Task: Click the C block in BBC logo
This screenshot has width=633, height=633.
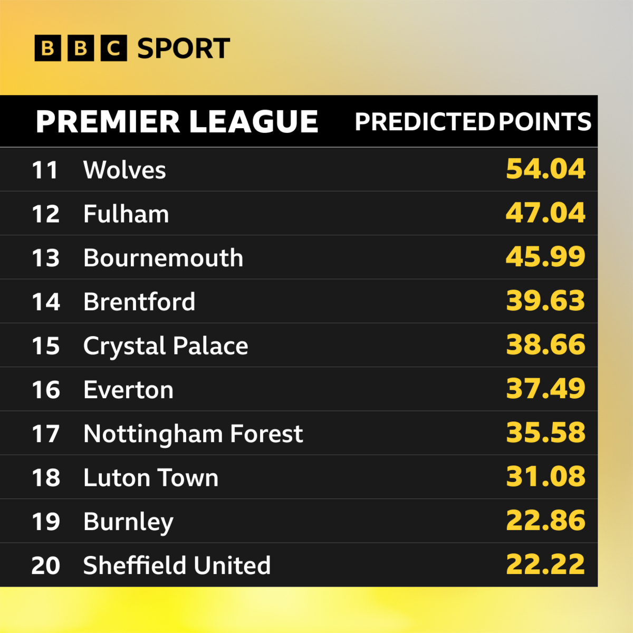Action: pos(114,49)
